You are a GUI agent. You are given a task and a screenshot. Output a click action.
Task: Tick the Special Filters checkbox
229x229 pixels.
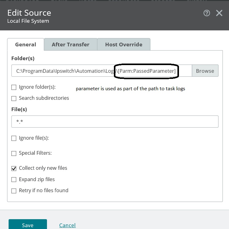point(14,153)
